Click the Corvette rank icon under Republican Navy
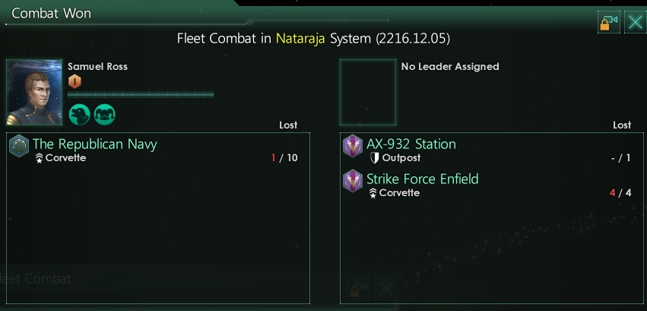 [x=40, y=158]
